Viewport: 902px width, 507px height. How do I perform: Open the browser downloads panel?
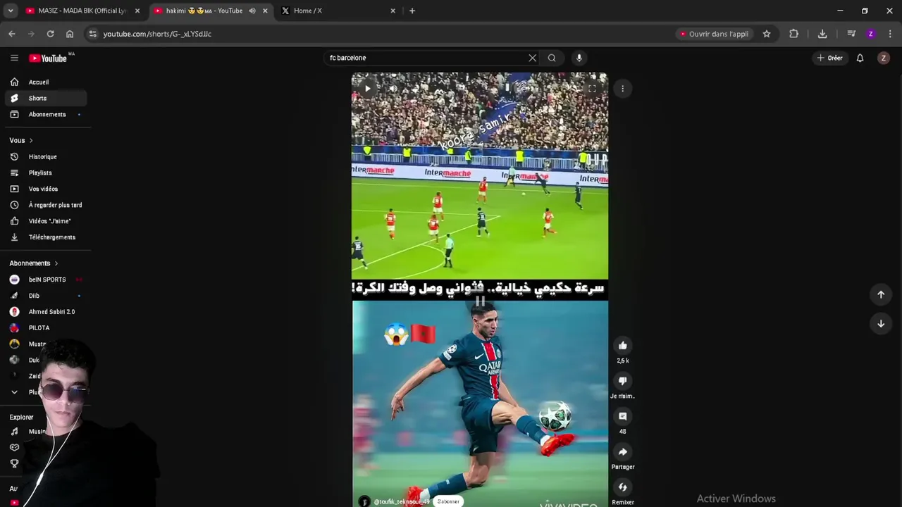(x=822, y=34)
